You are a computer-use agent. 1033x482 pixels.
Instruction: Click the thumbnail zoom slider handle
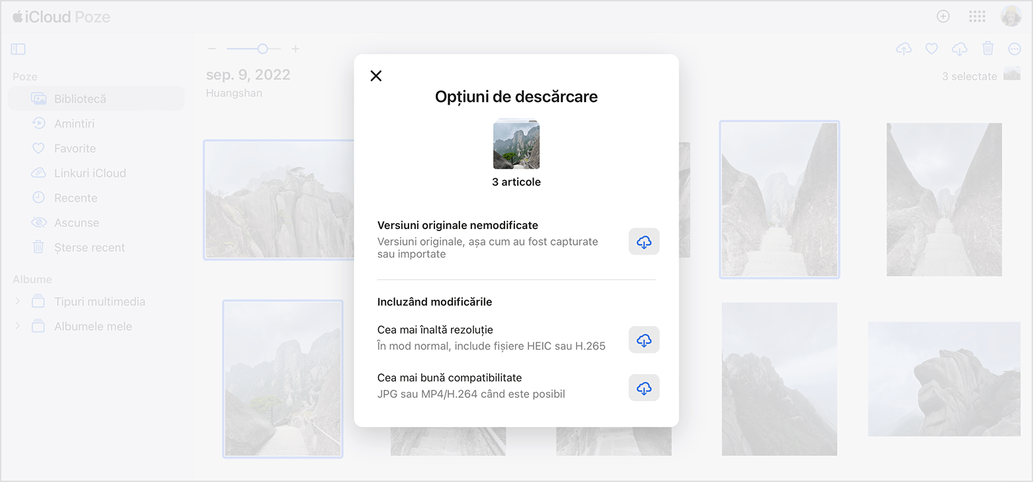point(263,48)
